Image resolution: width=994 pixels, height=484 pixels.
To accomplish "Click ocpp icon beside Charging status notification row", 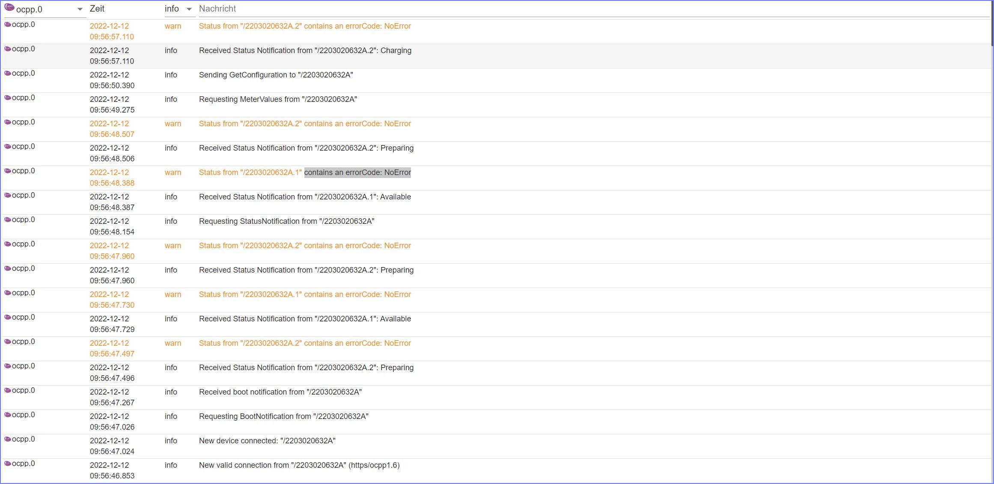I will (8, 49).
